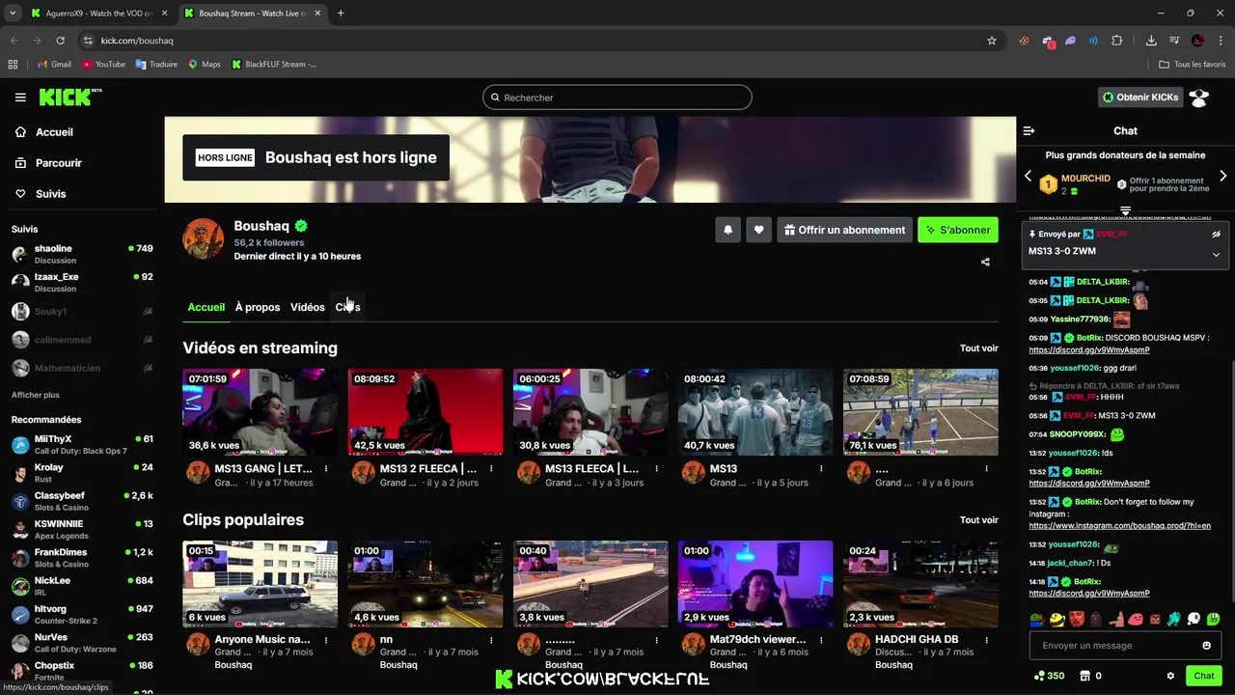The height and width of the screenshot is (695, 1235).
Task: Reload the page in Chrome
Action: click(60, 41)
